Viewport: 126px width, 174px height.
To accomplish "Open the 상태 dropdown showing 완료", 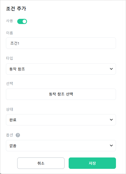I will tap(61, 120).
